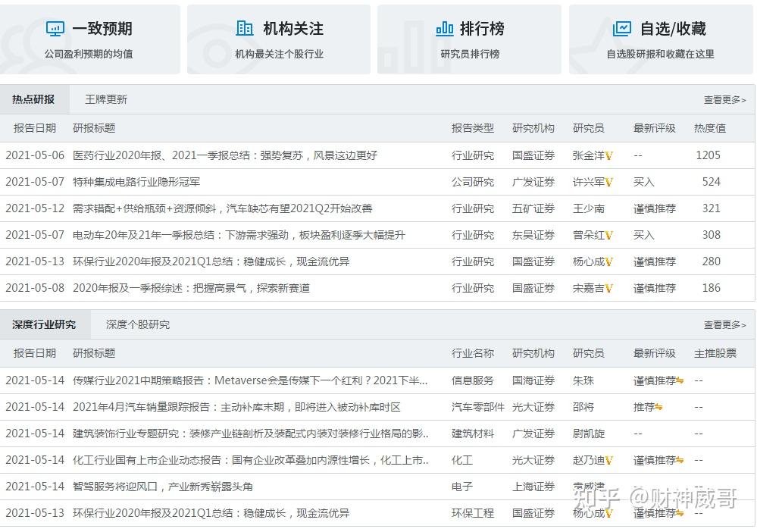Click institution 国海证券

(533, 380)
